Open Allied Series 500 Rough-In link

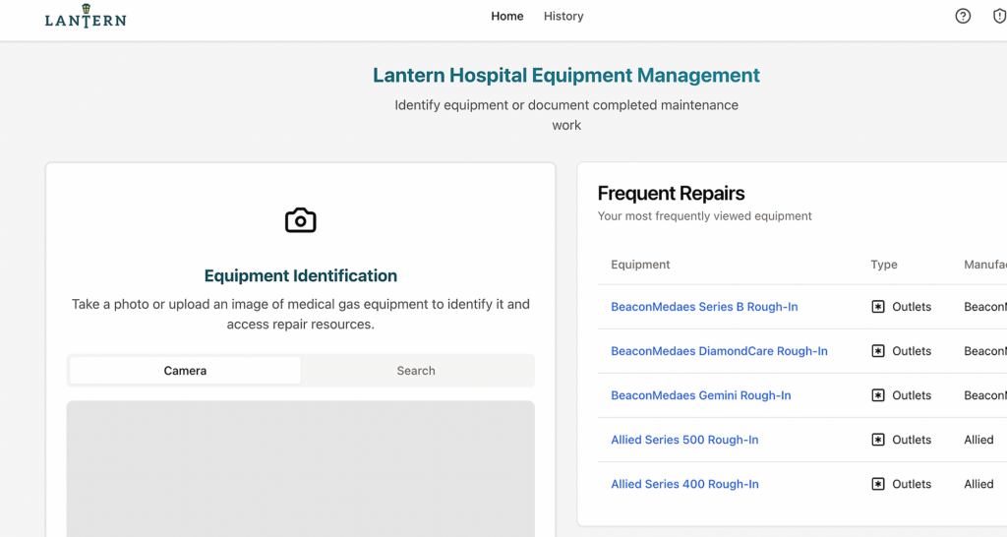tap(684, 440)
